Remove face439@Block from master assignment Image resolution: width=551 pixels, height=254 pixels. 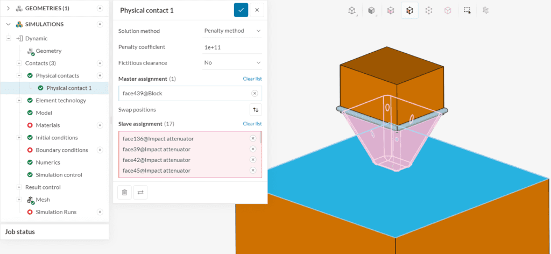coord(255,93)
